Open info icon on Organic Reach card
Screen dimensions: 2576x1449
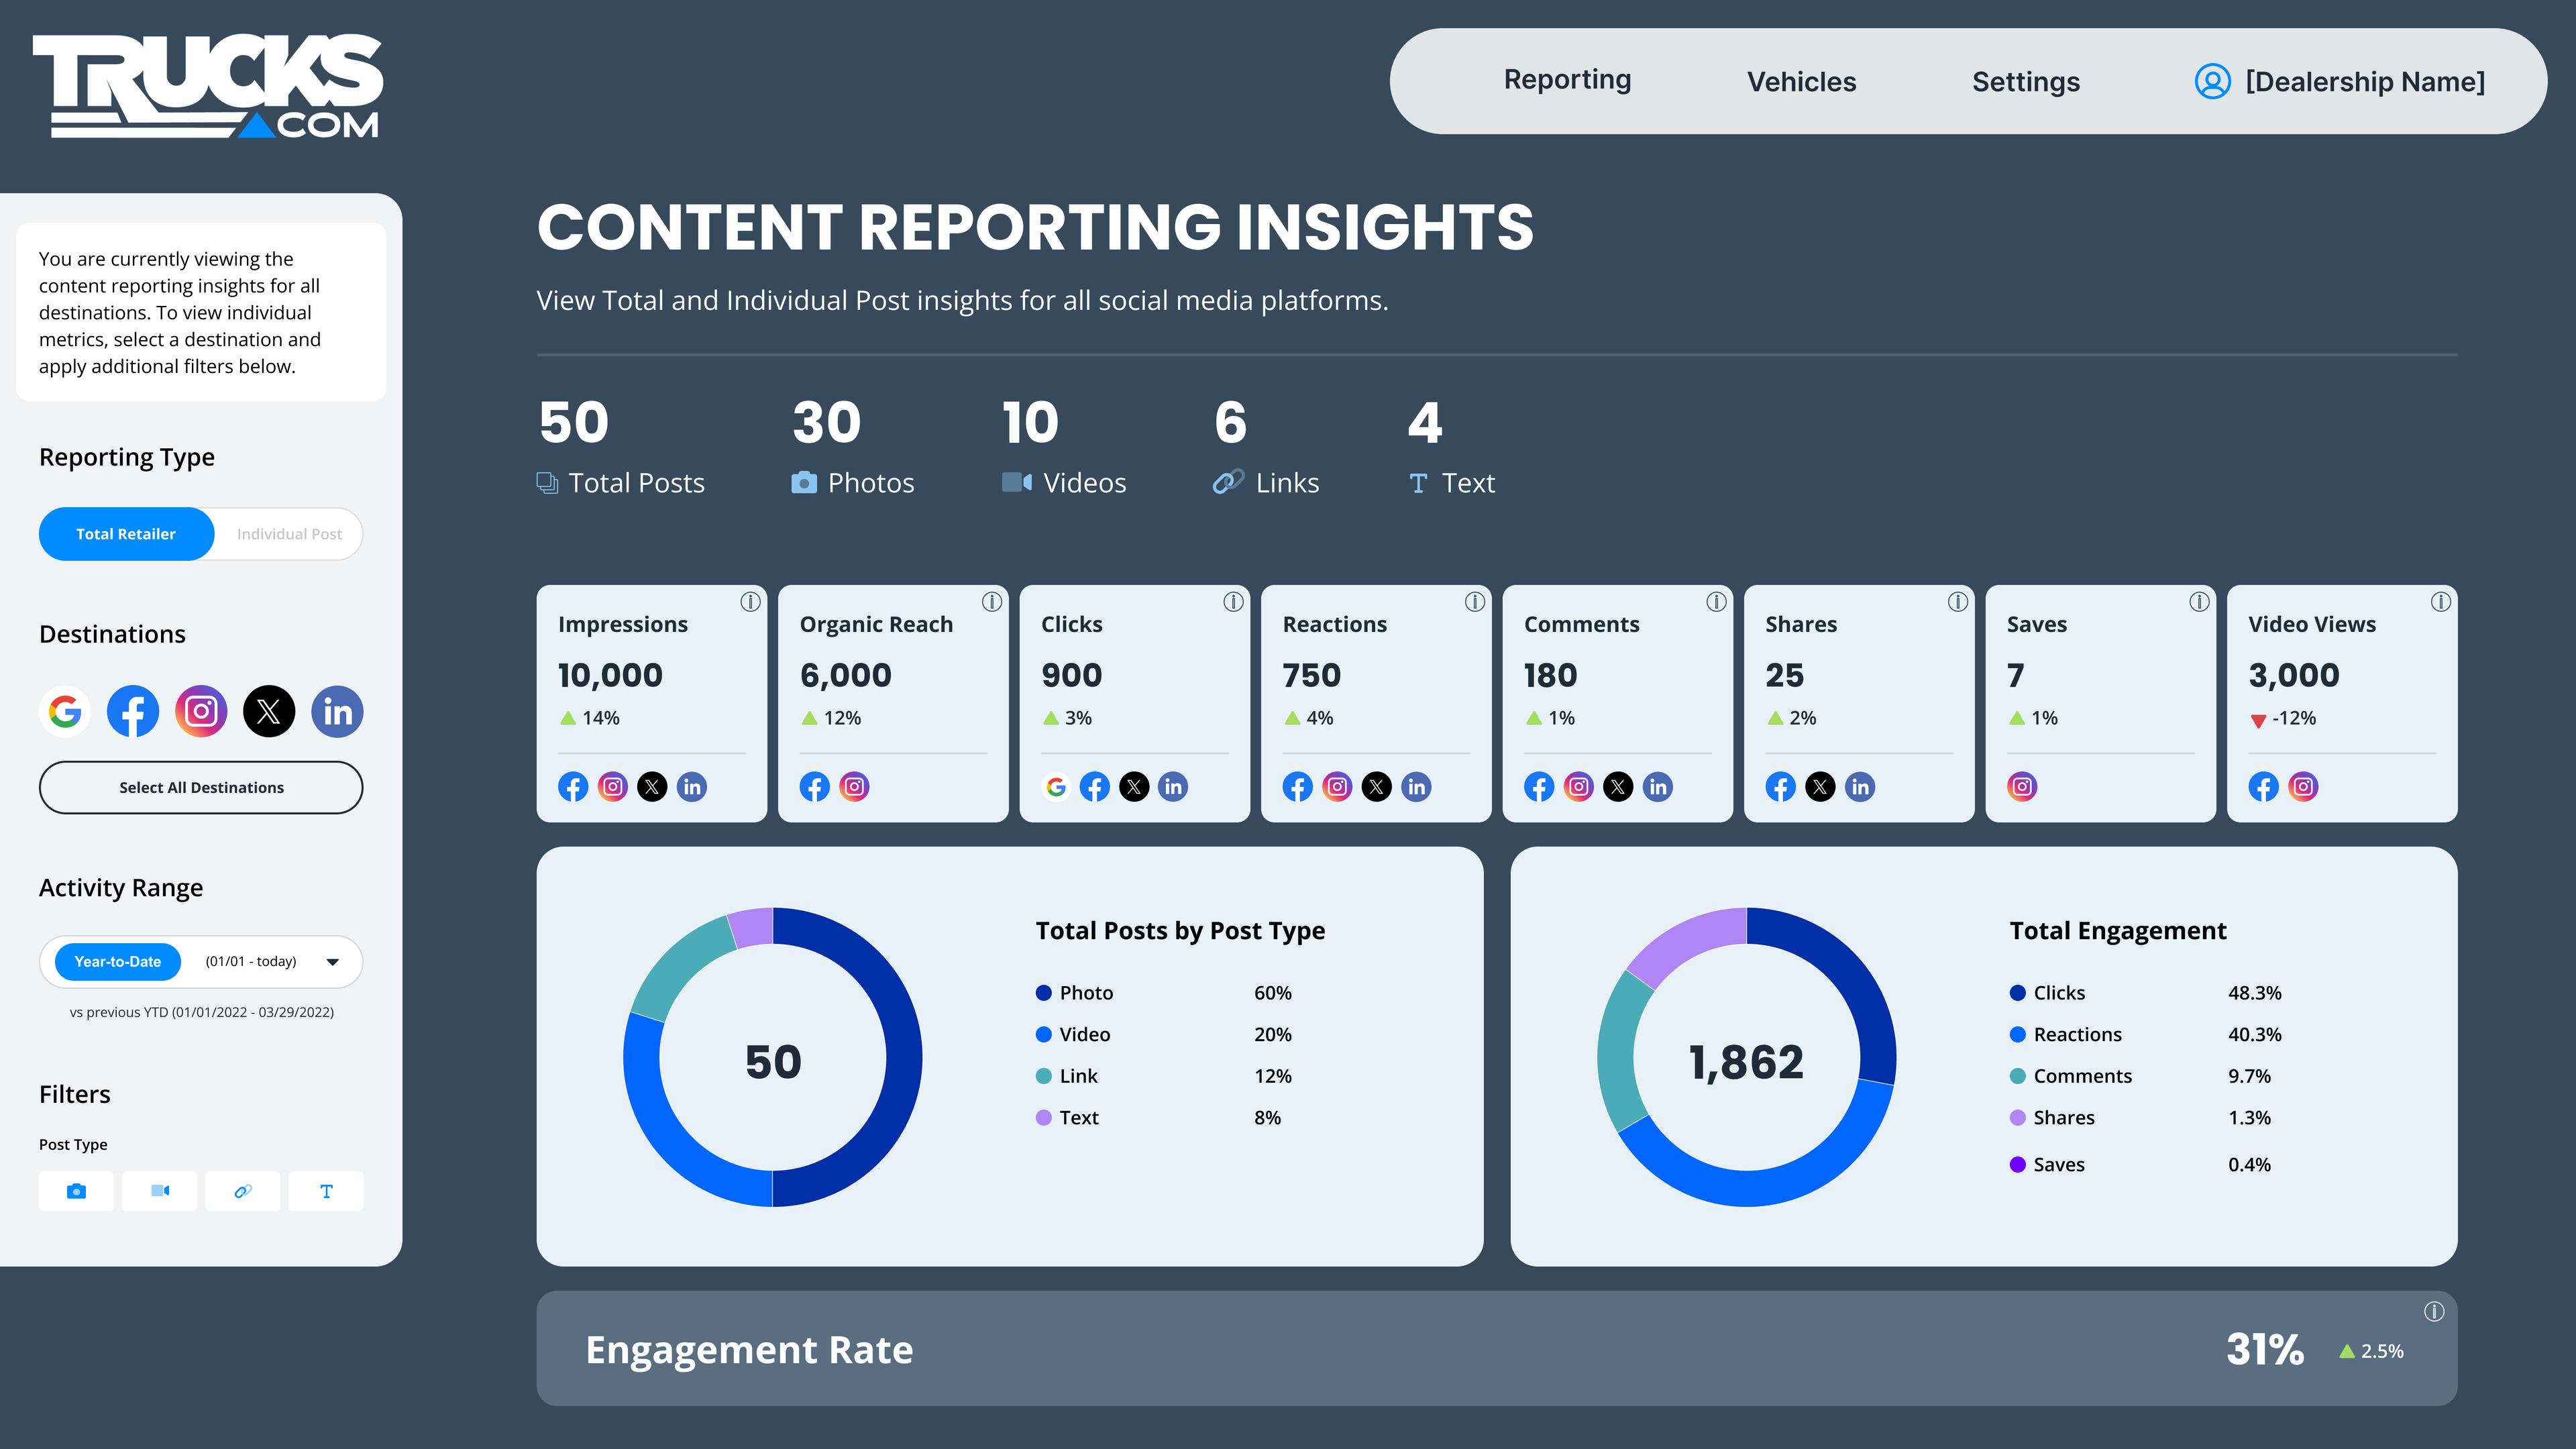991,601
